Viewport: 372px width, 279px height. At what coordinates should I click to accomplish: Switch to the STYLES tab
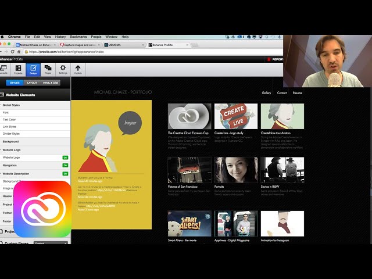pyautogui.click(x=15, y=83)
